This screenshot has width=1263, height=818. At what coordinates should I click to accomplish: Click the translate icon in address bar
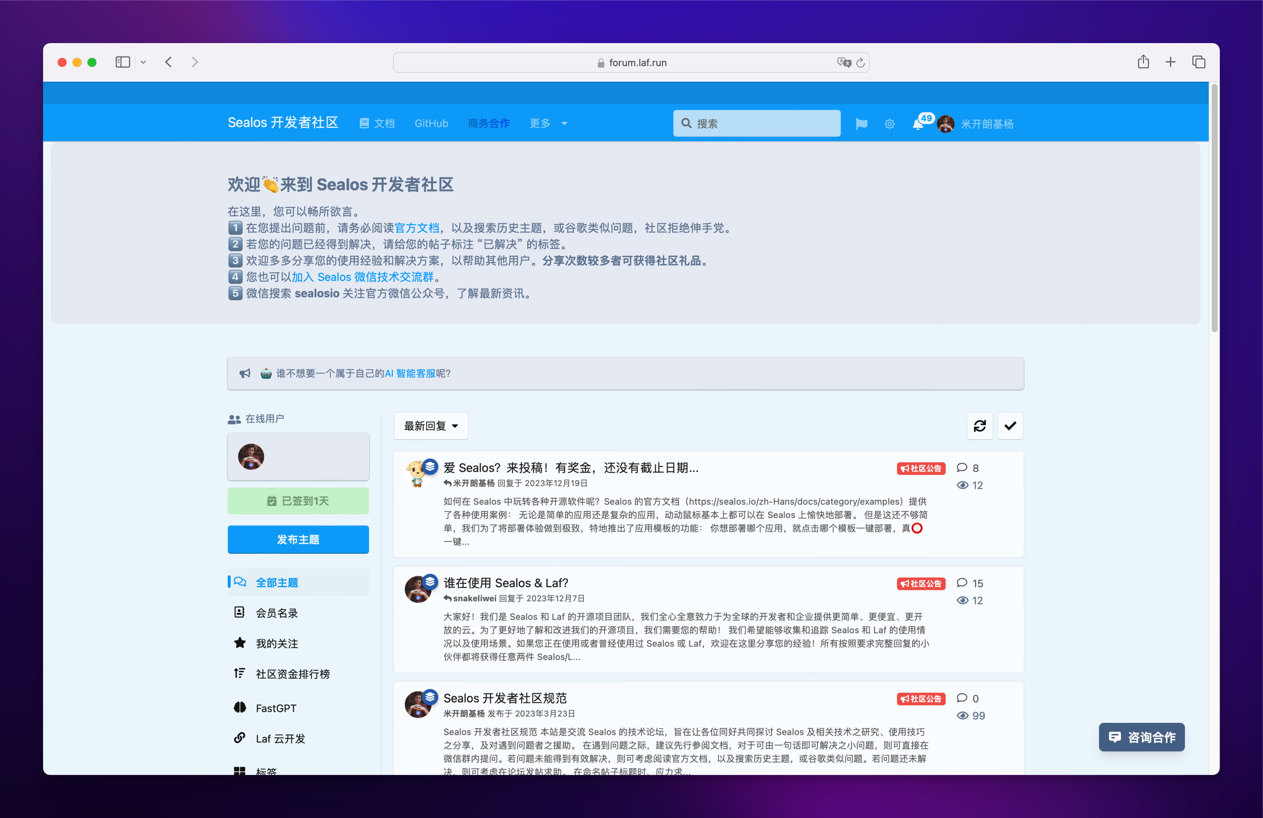pyautogui.click(x=844, y=62)
